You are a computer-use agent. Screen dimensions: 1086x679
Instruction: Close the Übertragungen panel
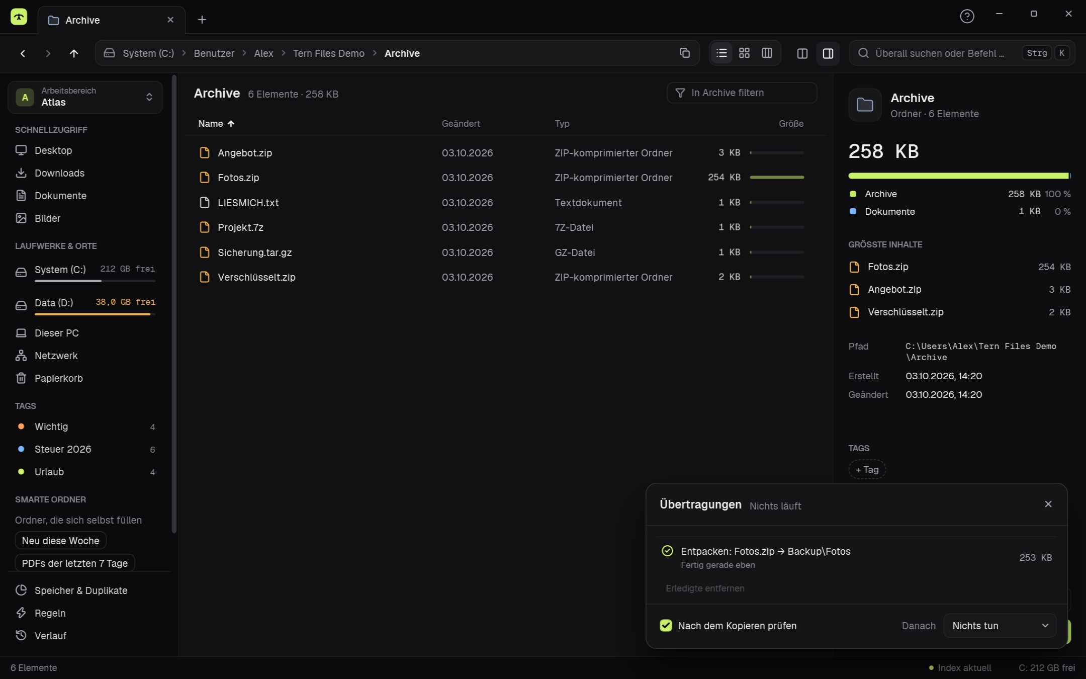pyautogui.click(x=1048, y=504)
